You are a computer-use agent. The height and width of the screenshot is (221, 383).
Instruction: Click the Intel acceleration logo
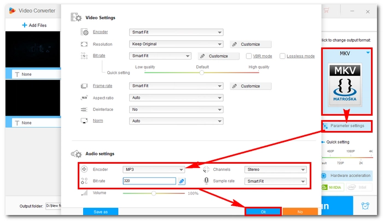(359, 187)
